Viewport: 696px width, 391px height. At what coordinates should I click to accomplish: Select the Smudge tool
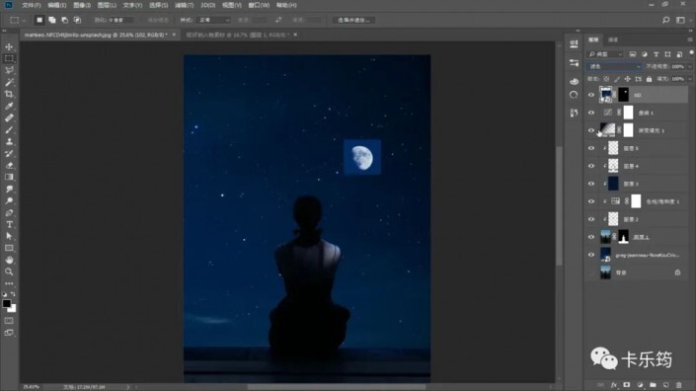tap(9, 189)
